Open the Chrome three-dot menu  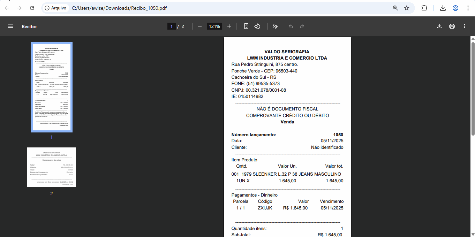click(x=468, y=8)
